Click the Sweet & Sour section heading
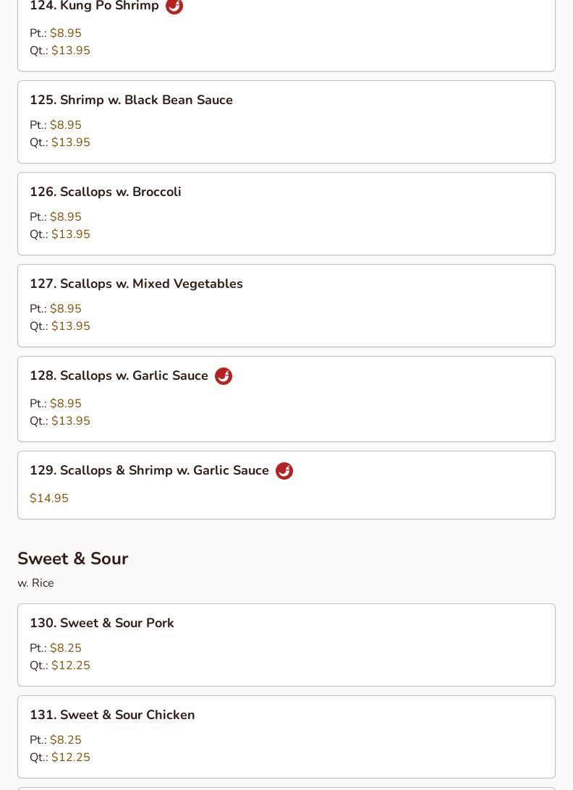The image size is (573, 790). (73, 558)
